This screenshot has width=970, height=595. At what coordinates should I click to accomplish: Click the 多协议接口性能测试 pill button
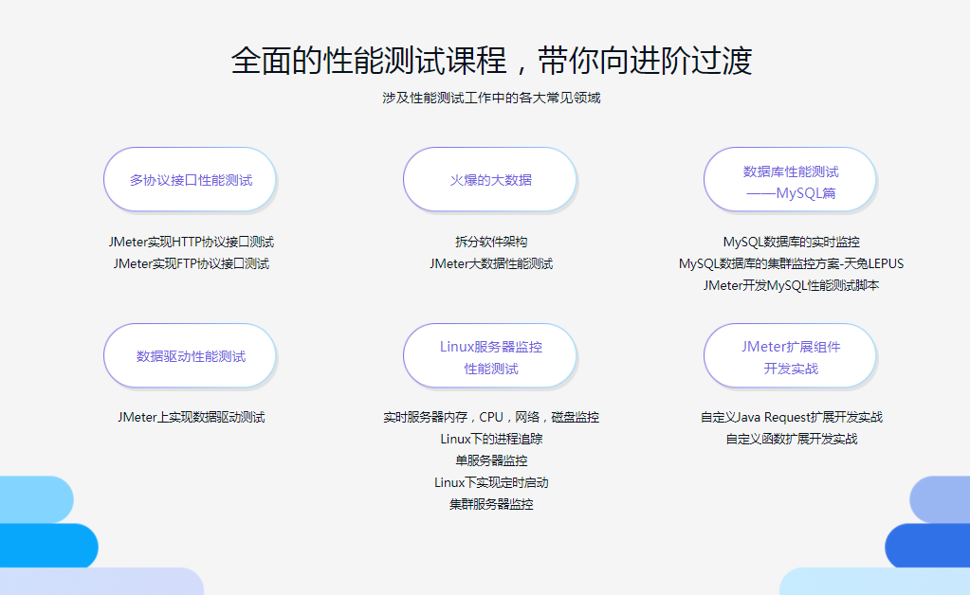click(190, 179)
